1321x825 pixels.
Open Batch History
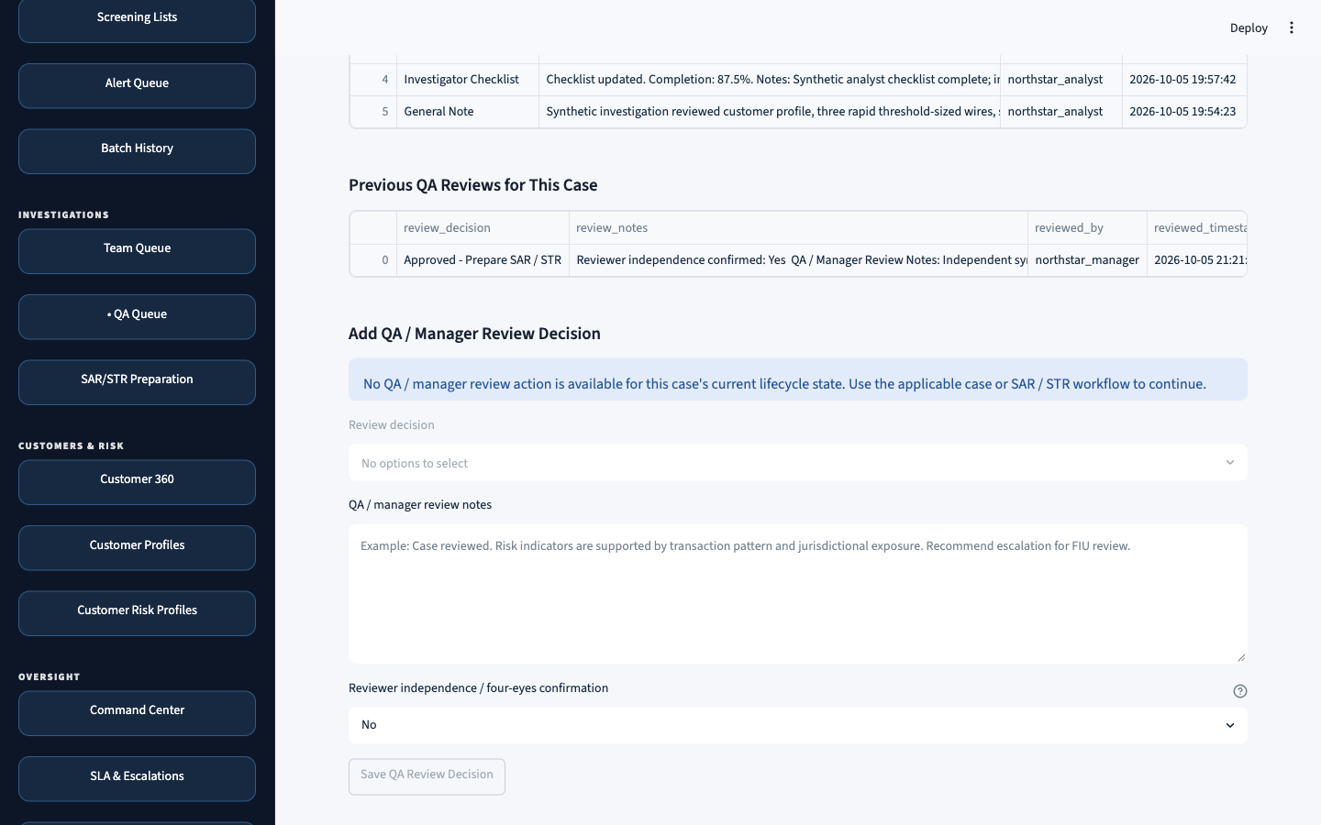click(137, 150)
